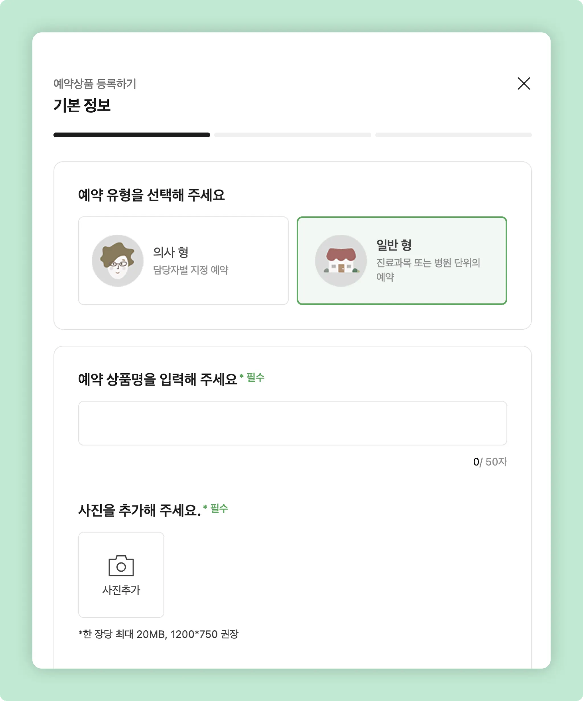Click the 0/ 50자 character counter

click(x=490, y=462)
